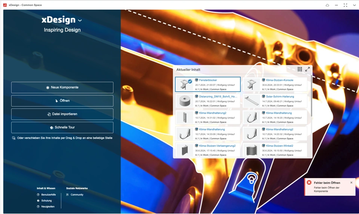Click the Klima-Wandhalterung2 title dated 14:31:02
Screen dimensions: 359x214
coord(213,113)
